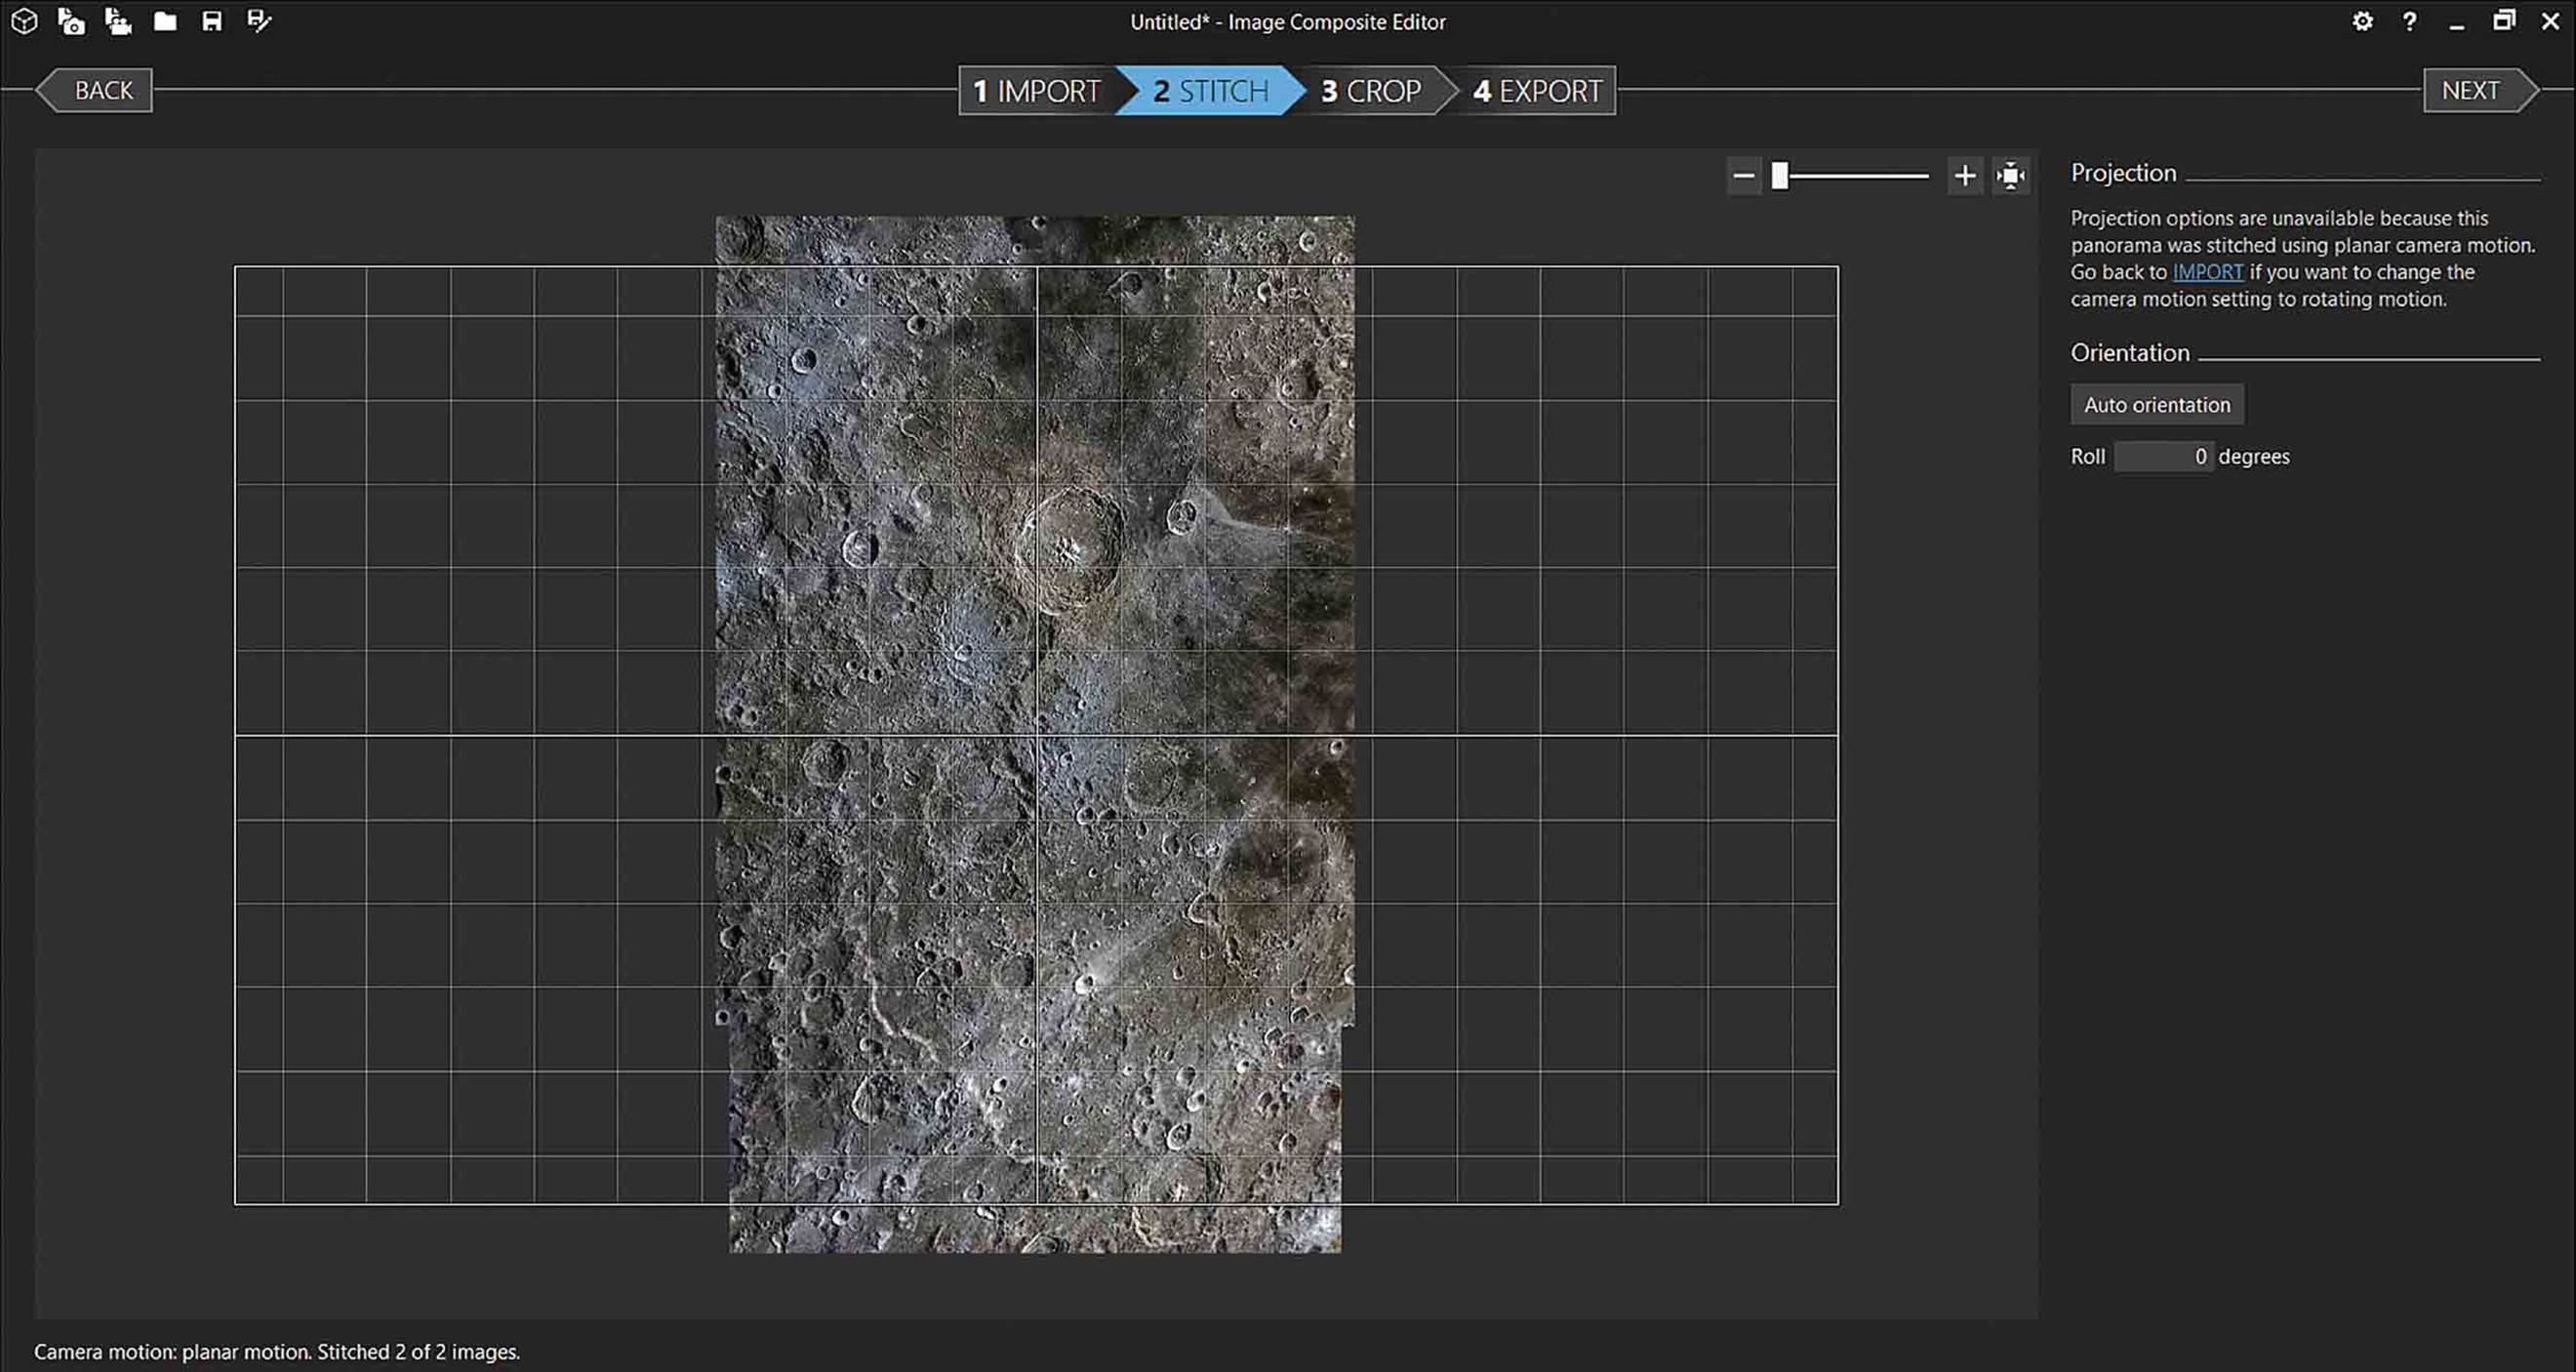
Task: Fit the panorama to the view
Action: point(2011,176)
